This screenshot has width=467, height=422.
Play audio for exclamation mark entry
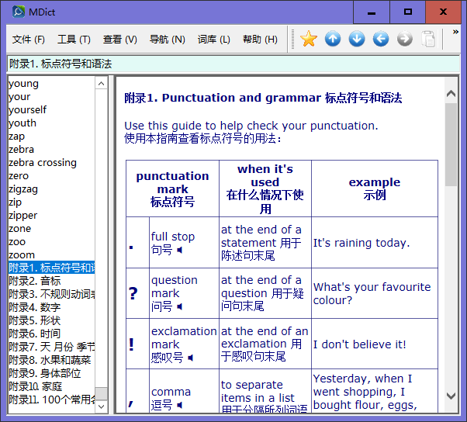pos(191,358)
